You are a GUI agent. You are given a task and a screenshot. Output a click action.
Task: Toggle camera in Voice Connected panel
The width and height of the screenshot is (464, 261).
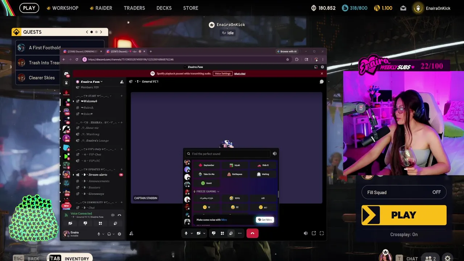70,223
